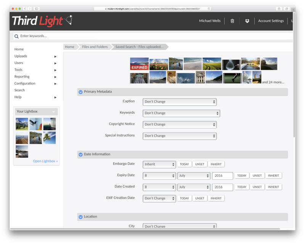This screenshot has height=244, width=305.
Task: Select the palm tree lightbox thumbnail
Action: 50,138
